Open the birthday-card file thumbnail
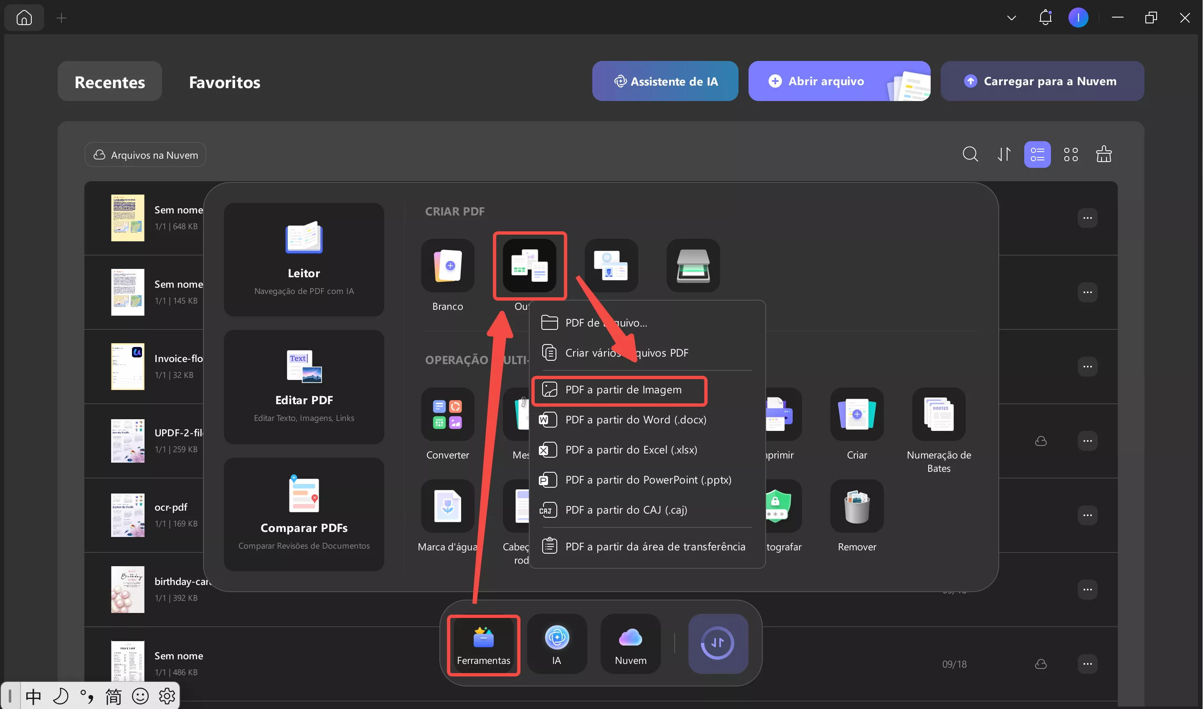 (x=127, y=589)
